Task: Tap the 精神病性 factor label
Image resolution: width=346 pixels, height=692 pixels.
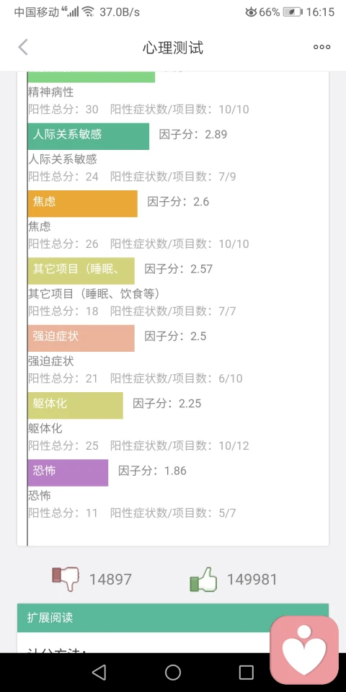Action: coord(51,92)
